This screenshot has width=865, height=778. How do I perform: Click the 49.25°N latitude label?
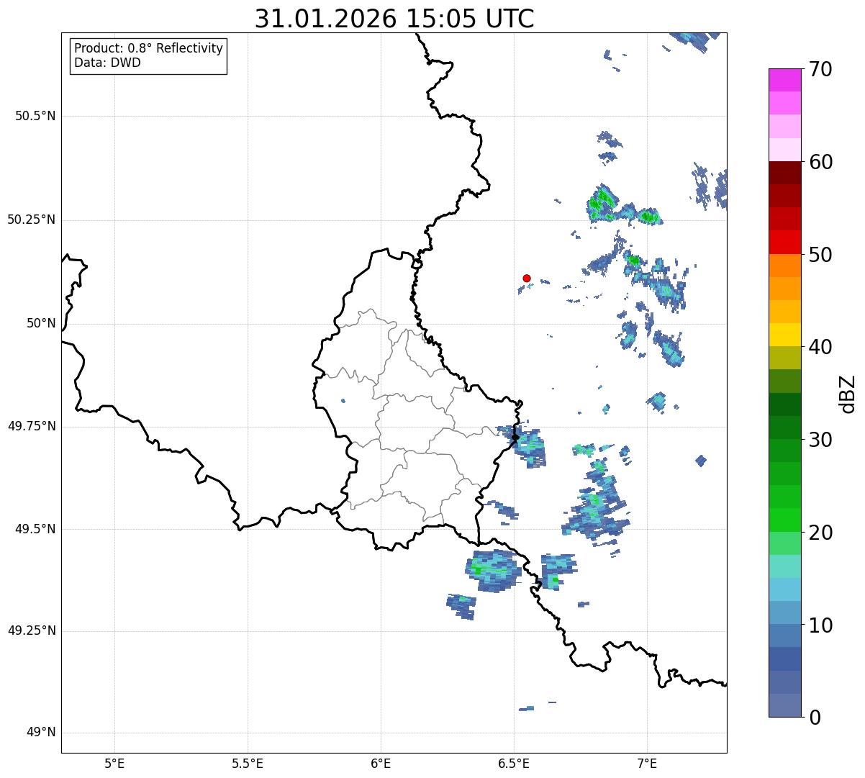pos(31,630)
